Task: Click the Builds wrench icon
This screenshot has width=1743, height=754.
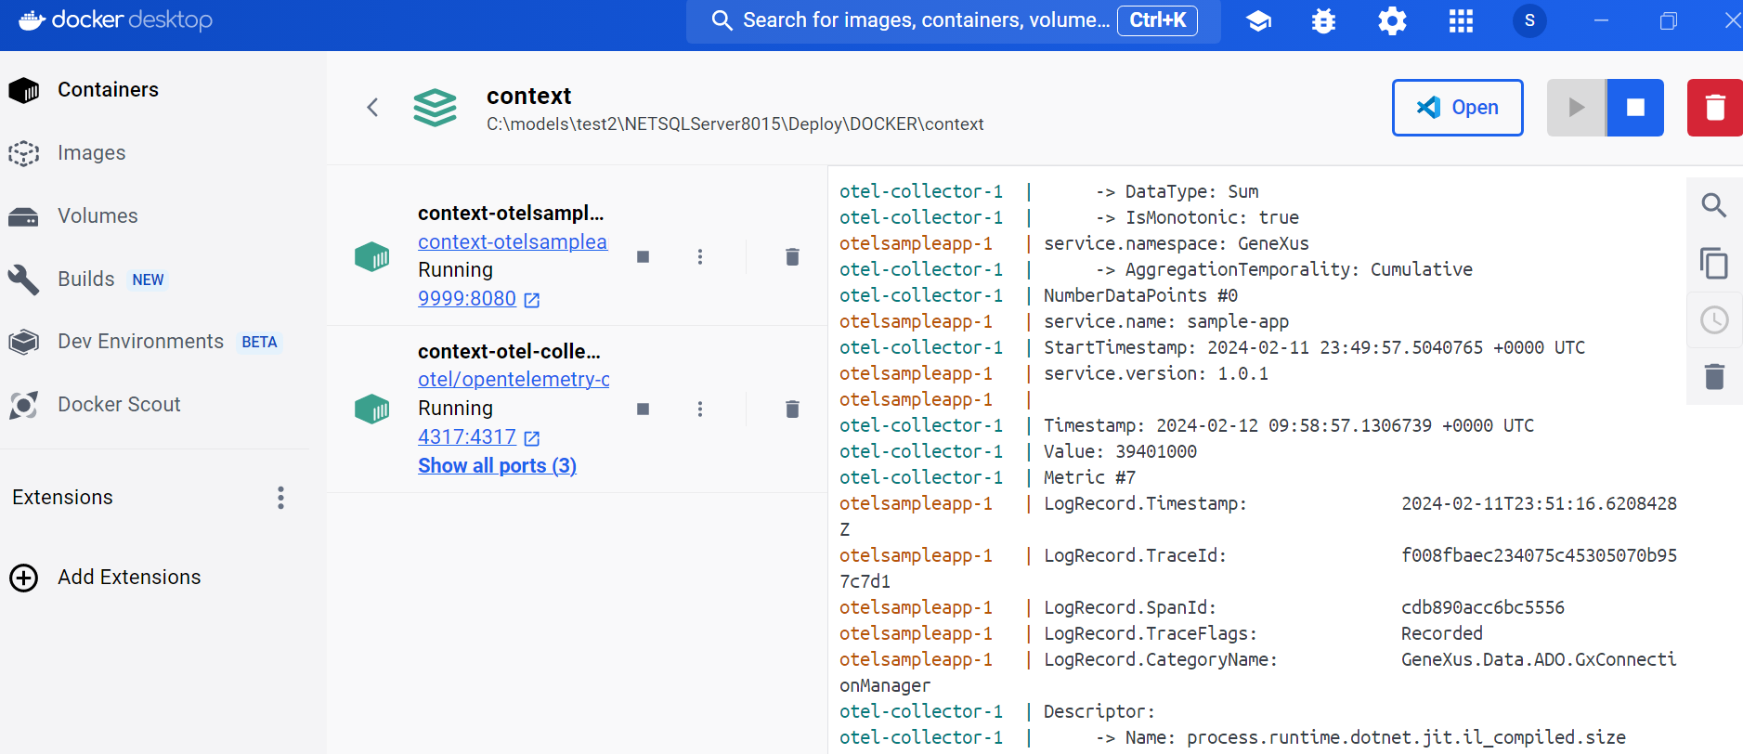Action: pyautogui.click(x=23, y=279)
